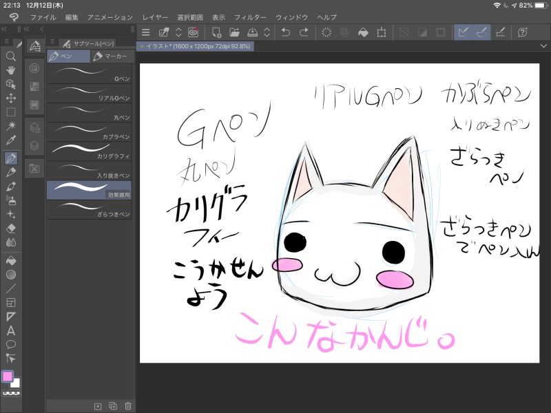Select the Ruler triangle tool

click(11, 317)
